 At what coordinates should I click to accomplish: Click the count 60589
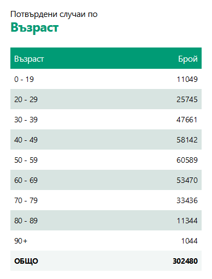coord(187,160)
